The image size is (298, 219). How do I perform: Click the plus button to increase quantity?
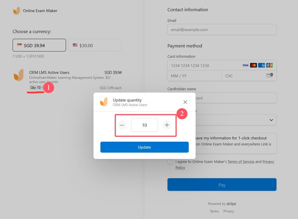point(167,125)
